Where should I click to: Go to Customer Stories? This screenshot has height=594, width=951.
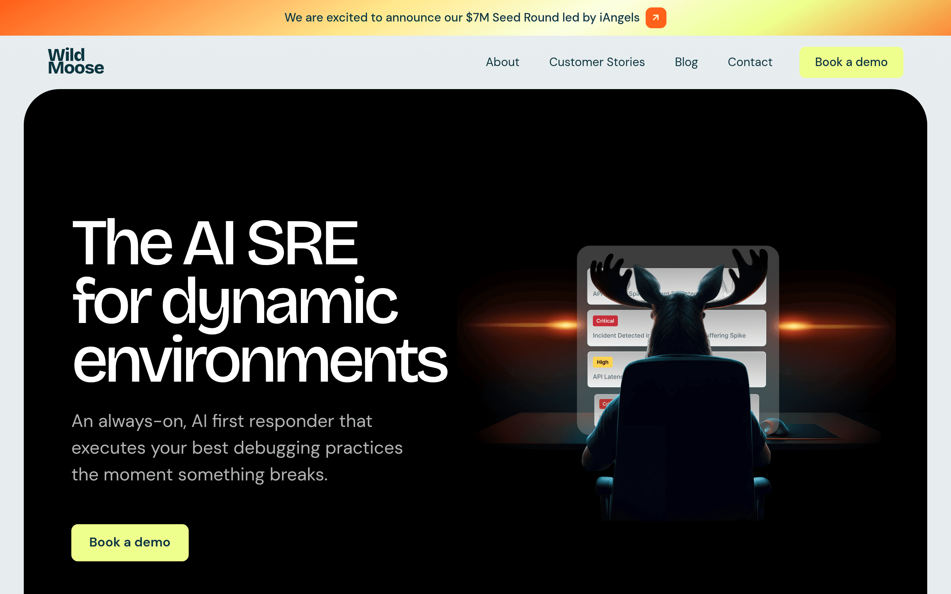click(597, 62)
